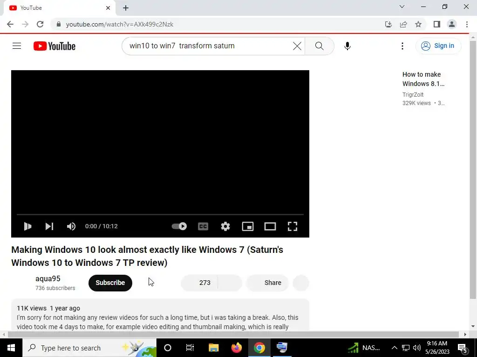Open the YouTube settings three-dot menu
Viewport: 477px width, 357px height.
click(402, 46)
